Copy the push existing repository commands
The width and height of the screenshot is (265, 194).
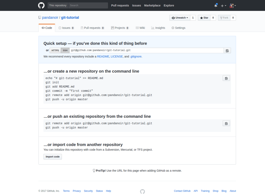pos(226,124)
